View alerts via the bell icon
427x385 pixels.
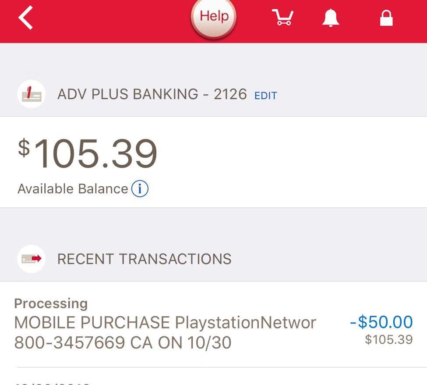331,18
